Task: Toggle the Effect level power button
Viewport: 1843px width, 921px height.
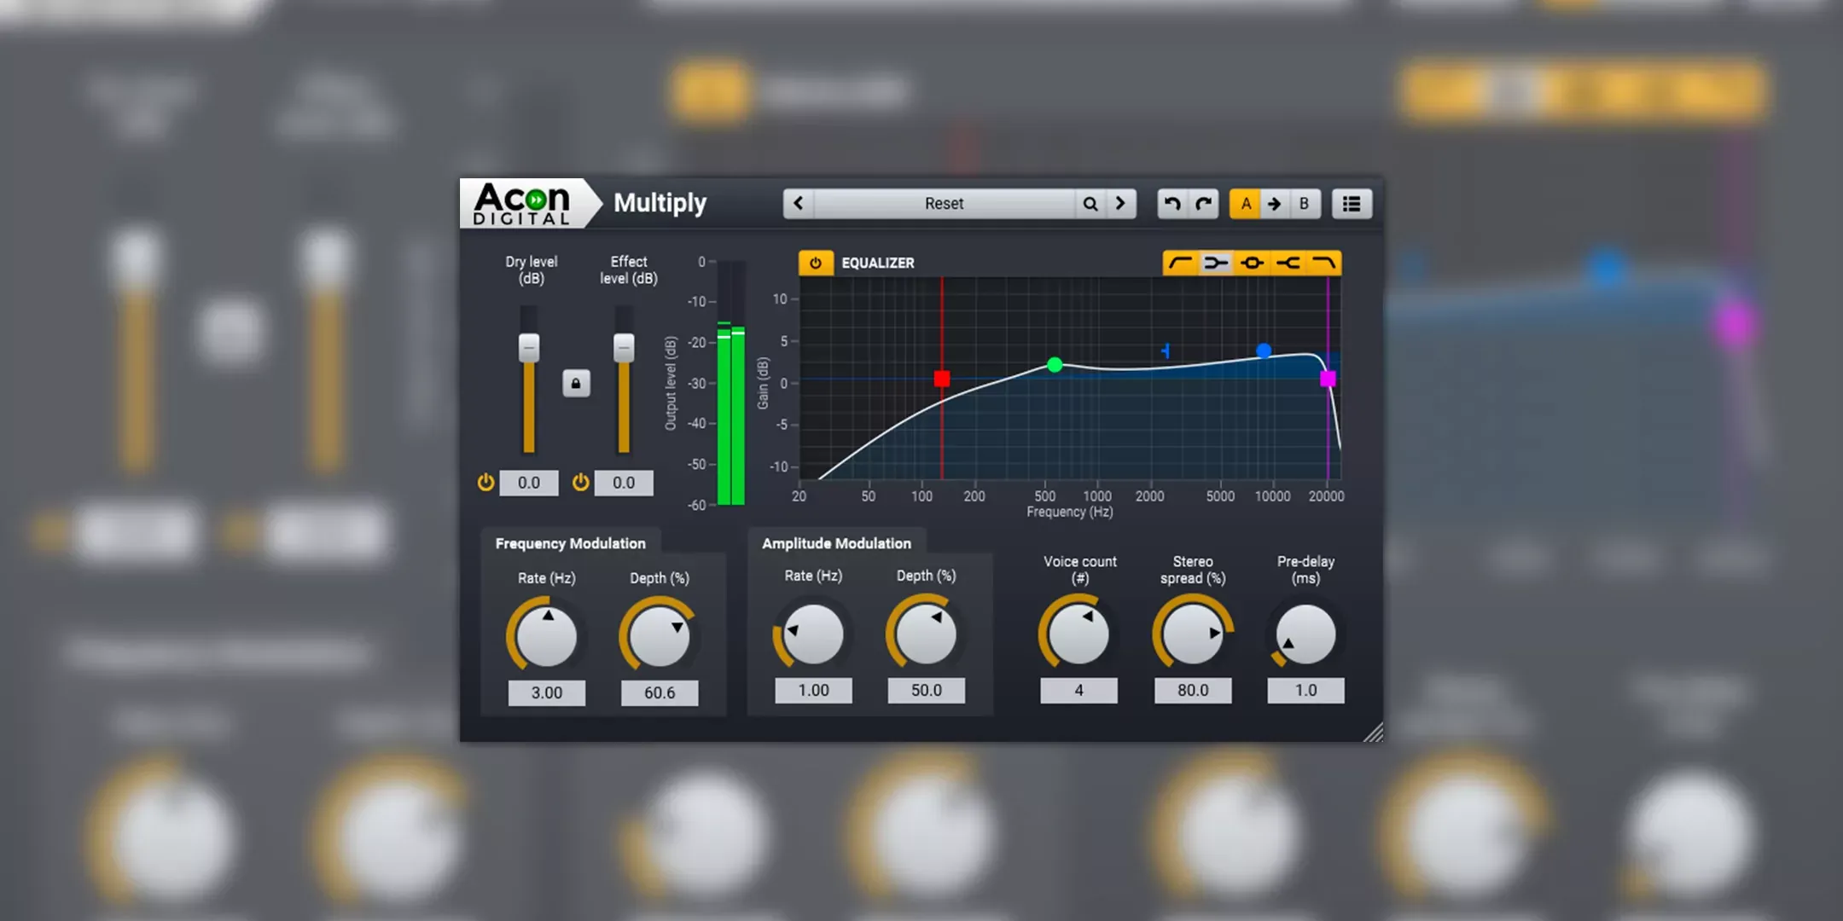Action: 580,483
